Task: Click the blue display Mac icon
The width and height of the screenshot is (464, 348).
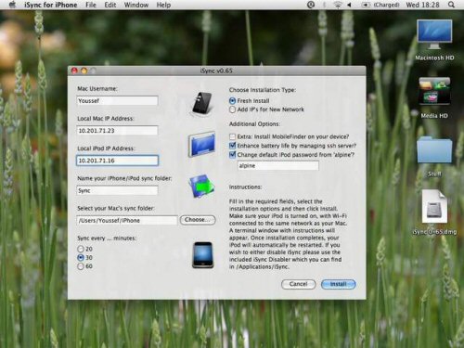Action: 201,145
